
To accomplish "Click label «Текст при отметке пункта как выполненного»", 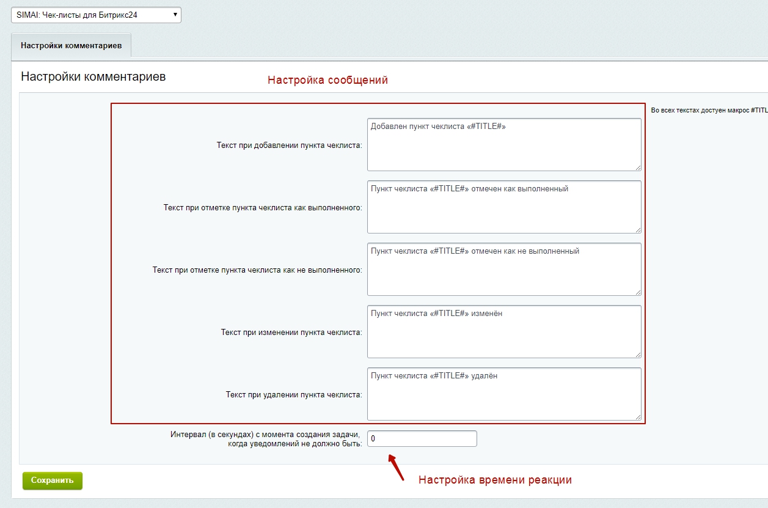I will coord(263,208).
